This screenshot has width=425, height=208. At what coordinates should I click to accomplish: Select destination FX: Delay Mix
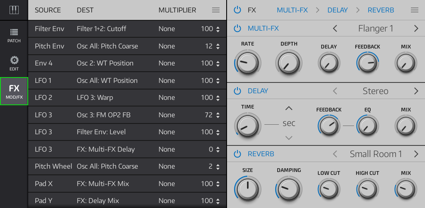98,201
